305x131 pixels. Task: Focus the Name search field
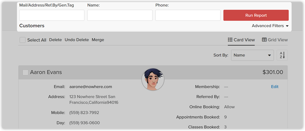(x=120, y=15)
